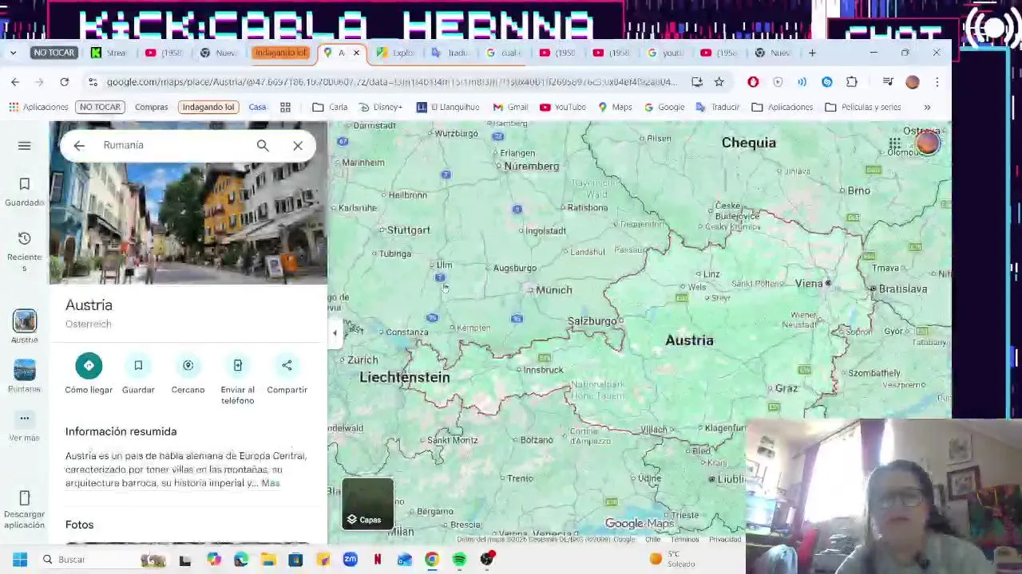Open the Carla bookmark folder
The height and width of the screenshot is (574, 1022).
click(x=330, y=107)
